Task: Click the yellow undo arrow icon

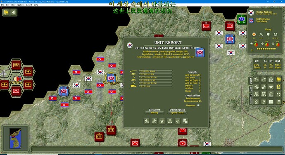Action: coord(278,87)
